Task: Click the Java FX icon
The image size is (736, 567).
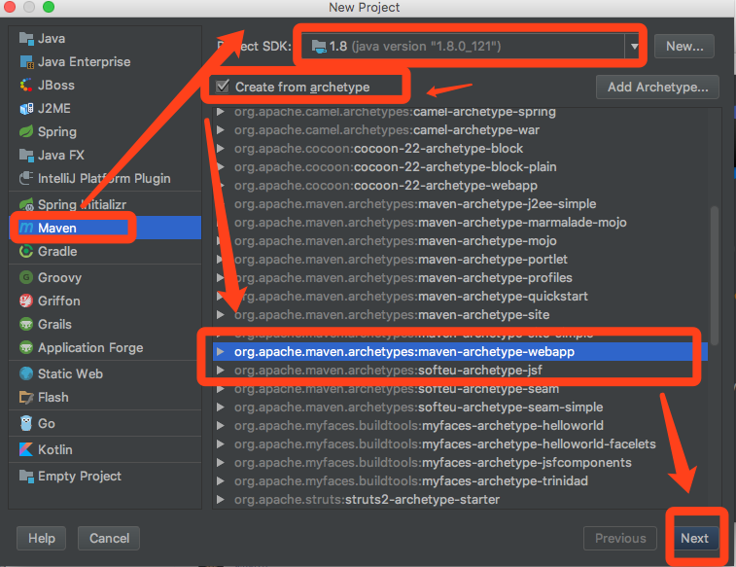Action: pyautogui.click(x=26, y=155)
